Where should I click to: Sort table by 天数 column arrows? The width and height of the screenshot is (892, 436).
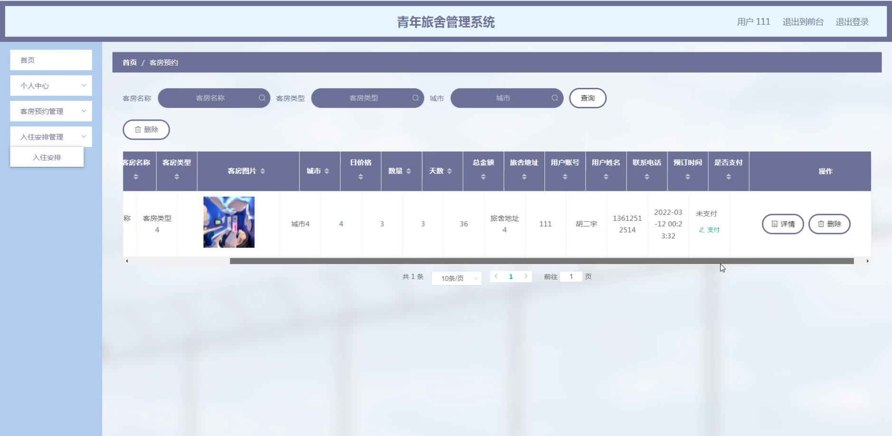click(449, 171)
